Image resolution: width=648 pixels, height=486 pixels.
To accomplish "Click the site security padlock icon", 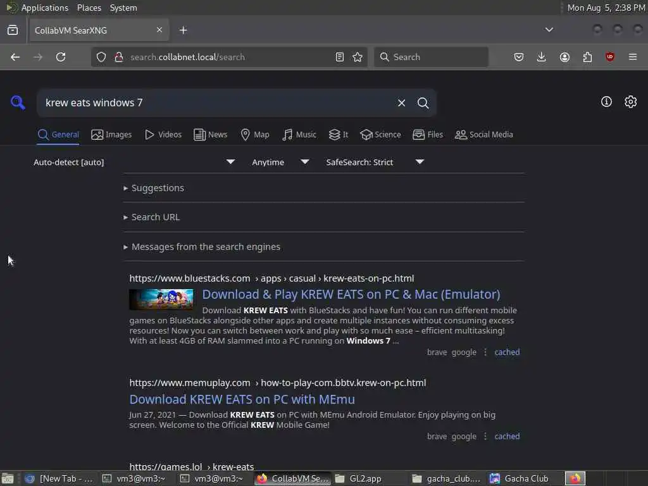I will point(119,57).
